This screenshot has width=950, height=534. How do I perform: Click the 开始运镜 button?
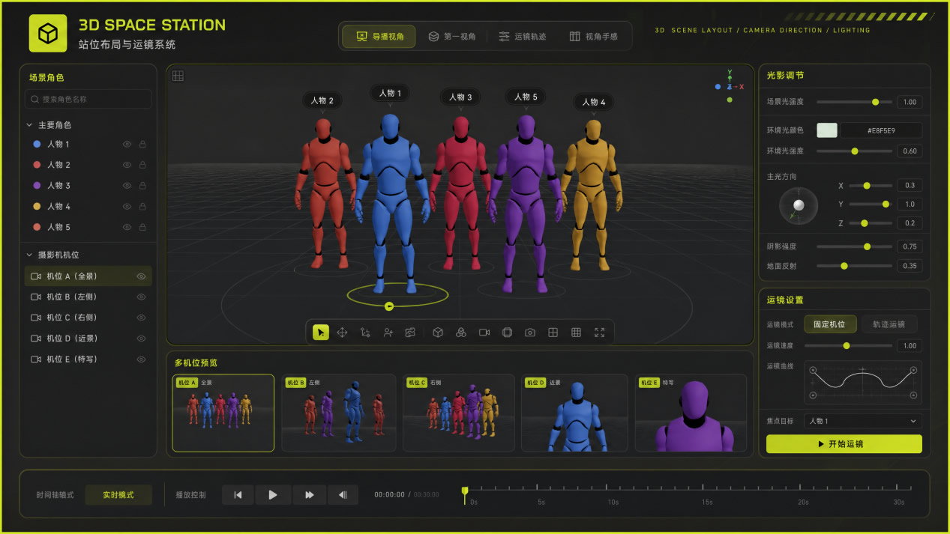[844, 444]
